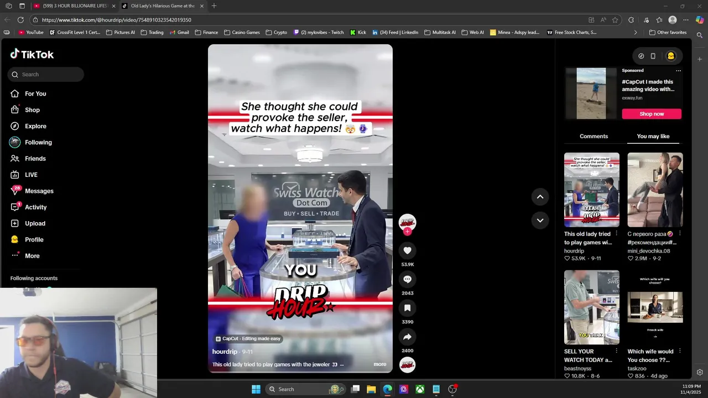This screenshot has width=708, height=398.
Task: Open options for 'Which wife would' video
Action: (680, 352)
